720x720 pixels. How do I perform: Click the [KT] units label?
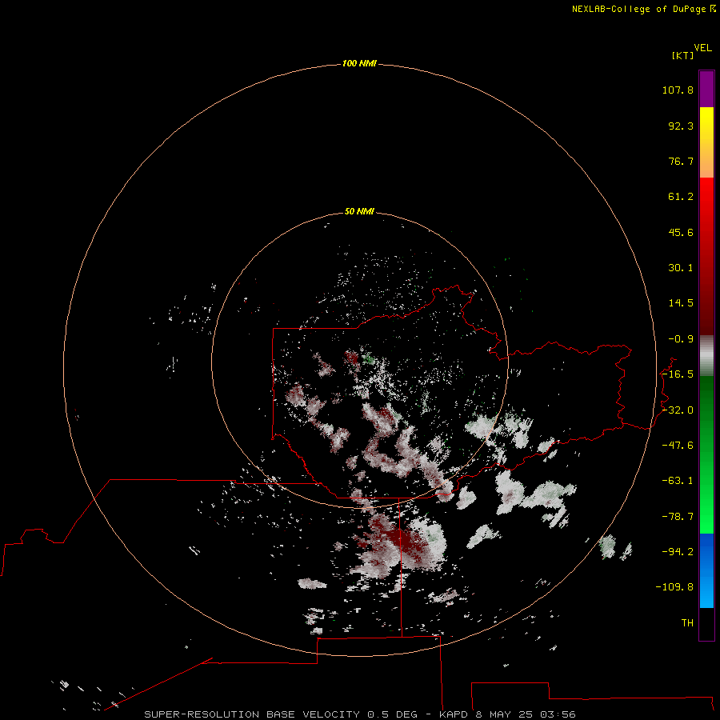(x=683, y=55)
